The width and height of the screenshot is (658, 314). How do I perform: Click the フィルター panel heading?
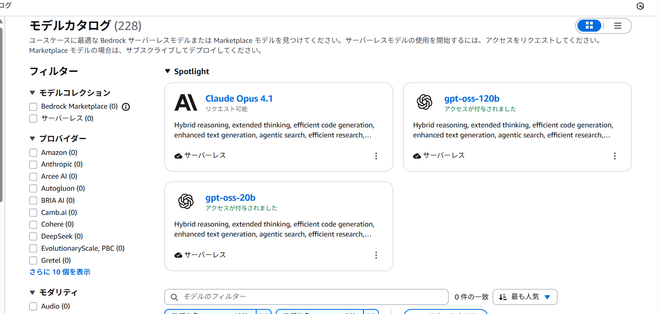point(53,71)
